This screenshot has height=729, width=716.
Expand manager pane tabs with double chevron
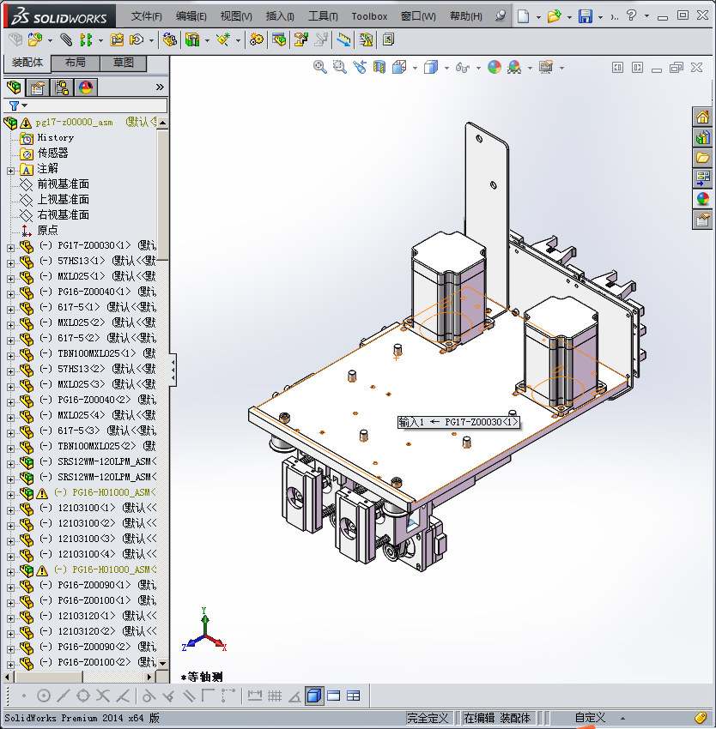[x=160, y=87]
